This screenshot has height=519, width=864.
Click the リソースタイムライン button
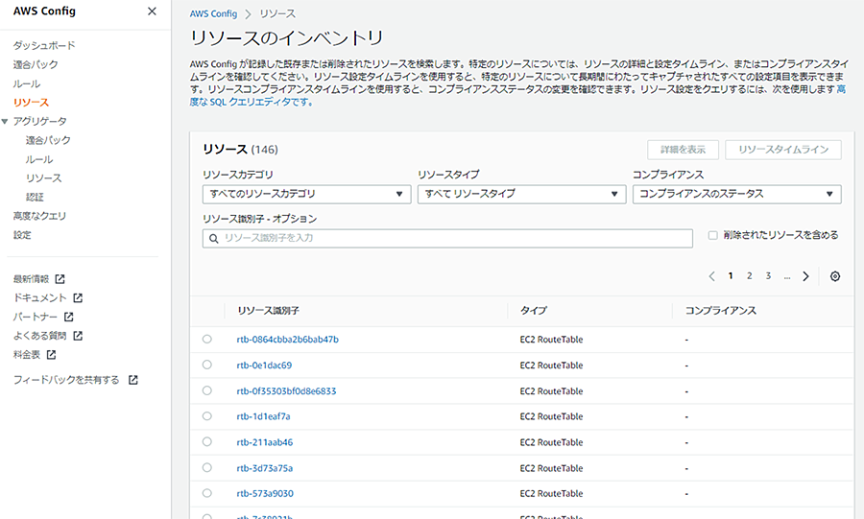[x=783, y=150]
